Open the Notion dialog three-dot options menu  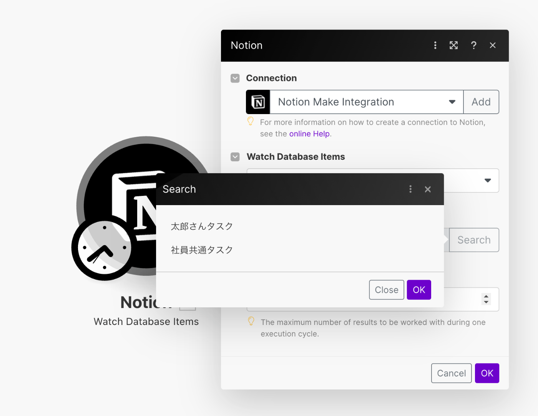click(x=435, y=45)
